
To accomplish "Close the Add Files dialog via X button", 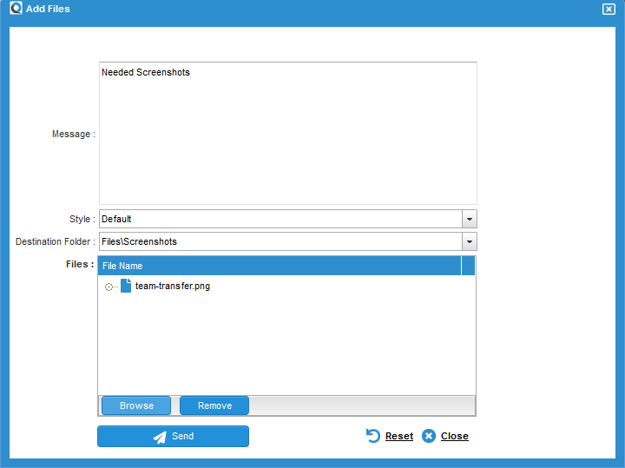I will (609, 9).
